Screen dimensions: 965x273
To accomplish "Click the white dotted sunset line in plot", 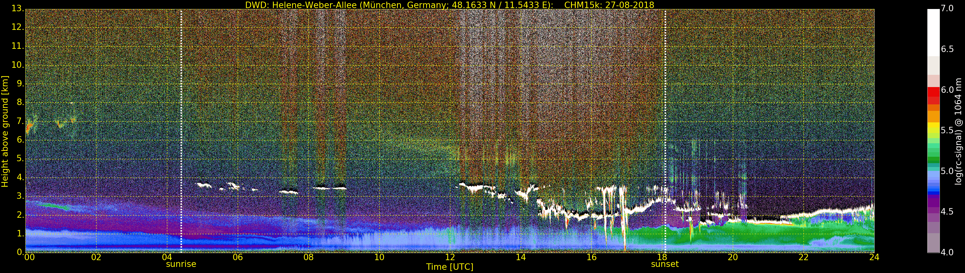I will tap(665, 131).
